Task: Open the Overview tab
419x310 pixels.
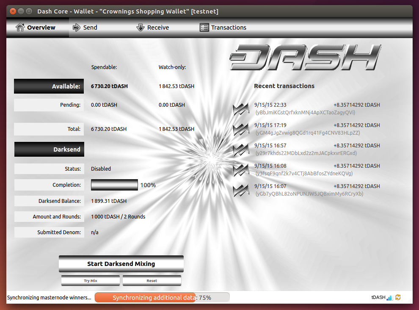Action: [x=38, y=28]
